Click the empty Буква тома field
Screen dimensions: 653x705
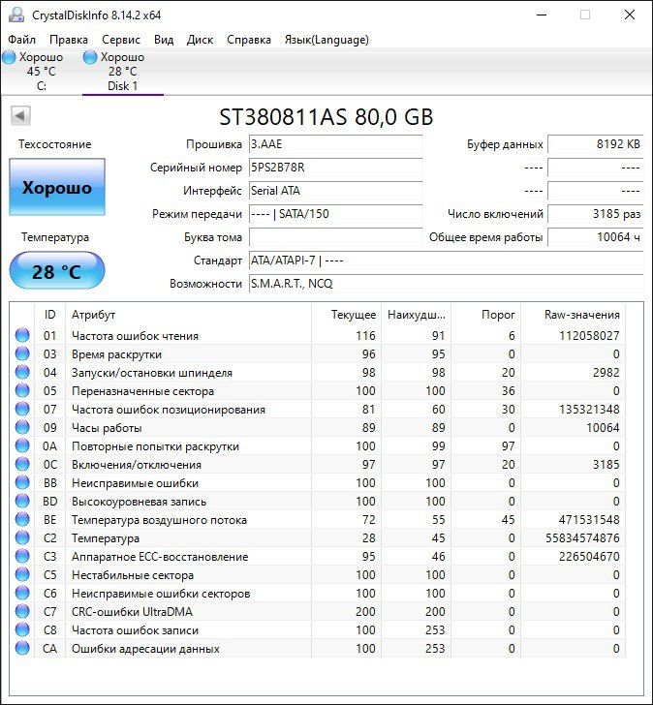[335, 237]
